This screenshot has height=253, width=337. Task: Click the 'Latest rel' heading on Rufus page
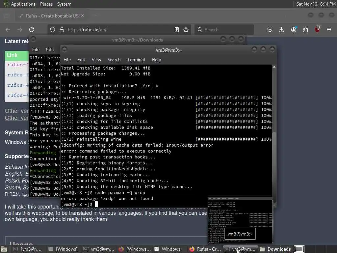[17, 41]
